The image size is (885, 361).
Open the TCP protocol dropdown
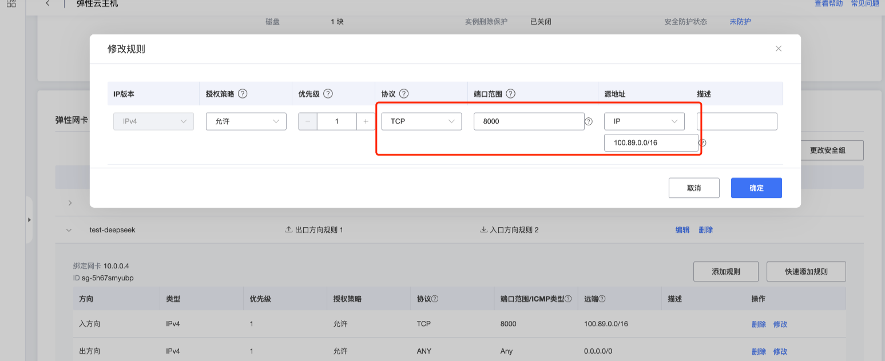click(422, 121)
